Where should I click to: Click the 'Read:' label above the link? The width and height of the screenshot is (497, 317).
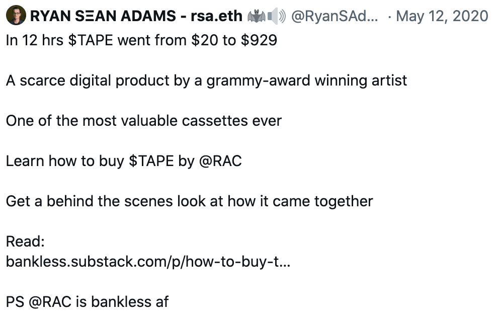25,242
